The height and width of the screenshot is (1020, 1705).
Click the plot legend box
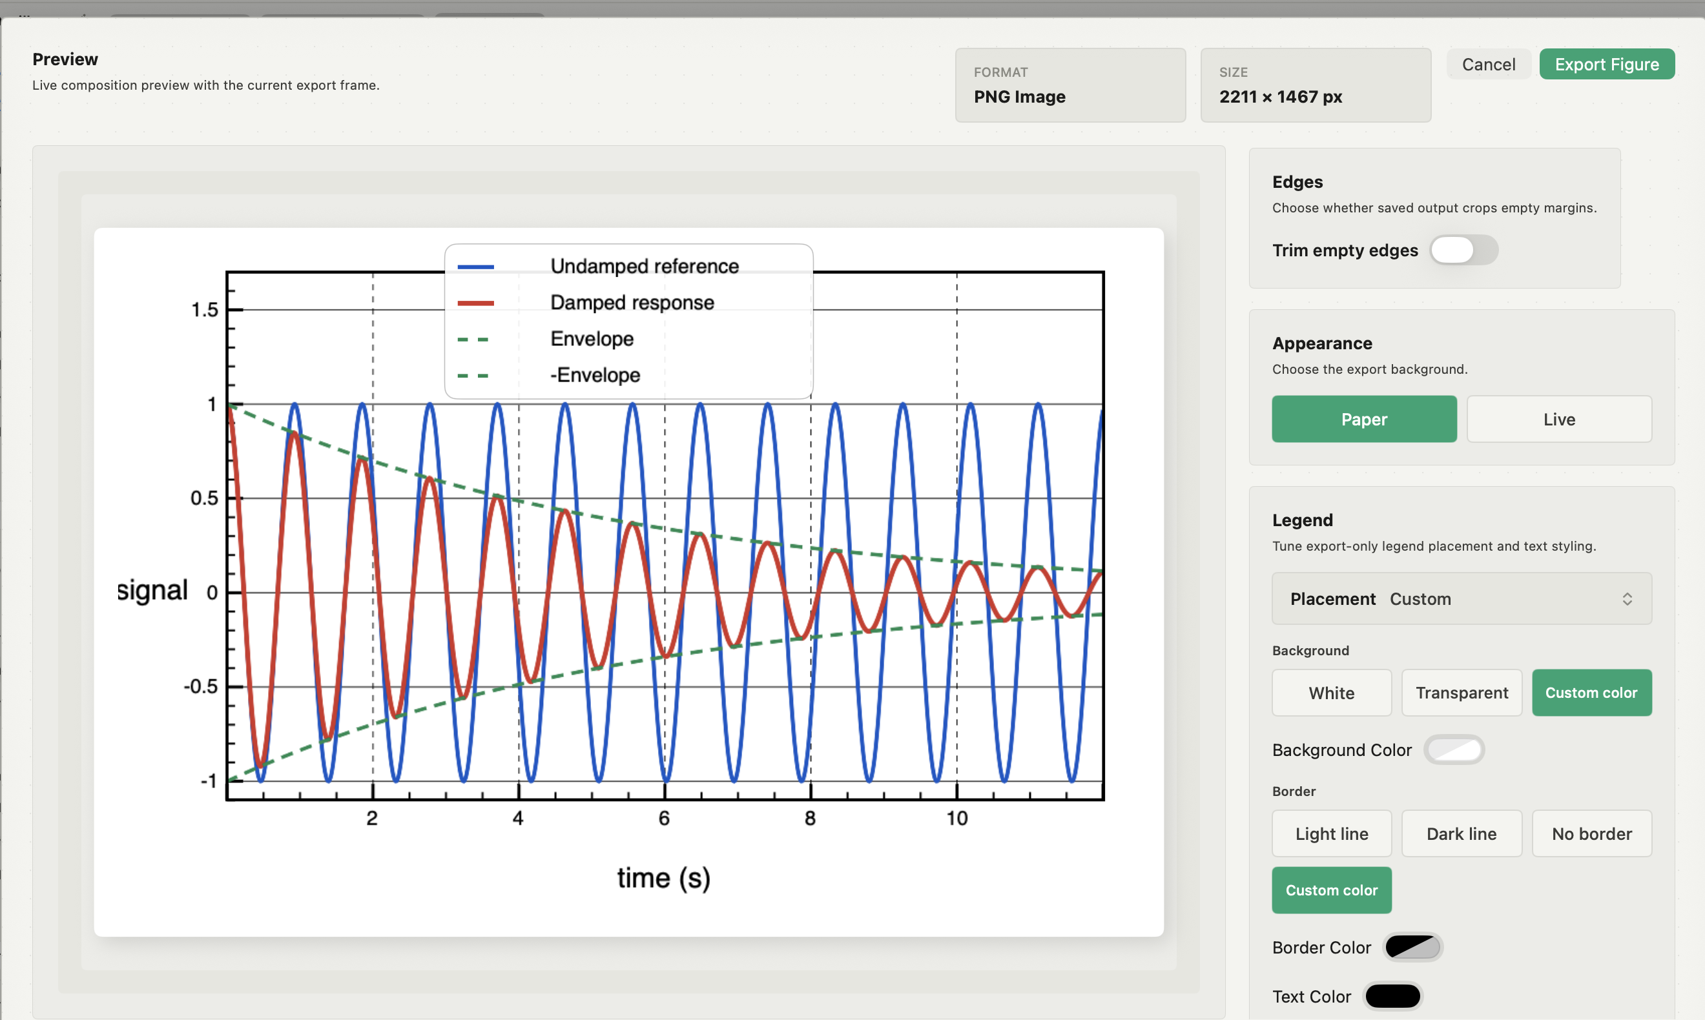[628, 321]
